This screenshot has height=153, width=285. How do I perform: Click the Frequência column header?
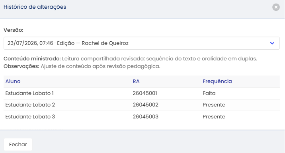(x=217, y=81)
